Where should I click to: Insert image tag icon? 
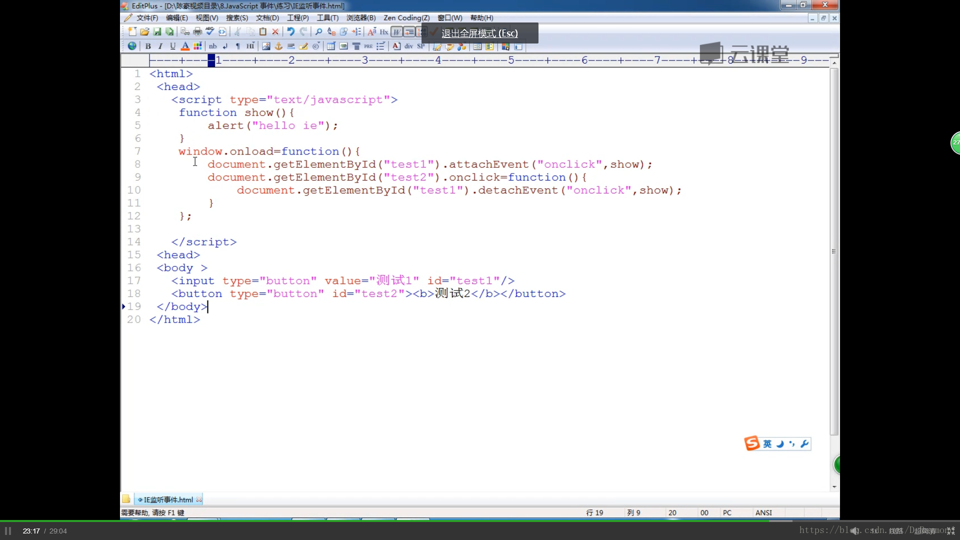(x=266, y=46)
